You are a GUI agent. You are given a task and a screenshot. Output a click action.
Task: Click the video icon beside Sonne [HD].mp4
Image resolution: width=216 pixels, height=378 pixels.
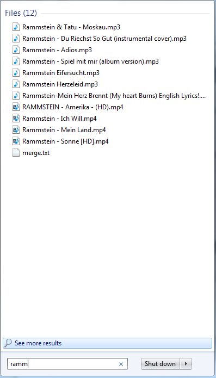(x=16, y=141)
